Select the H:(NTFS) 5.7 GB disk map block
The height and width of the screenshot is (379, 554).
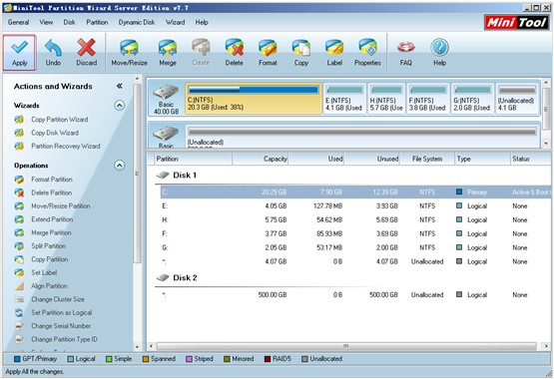[x=386, y=99]
